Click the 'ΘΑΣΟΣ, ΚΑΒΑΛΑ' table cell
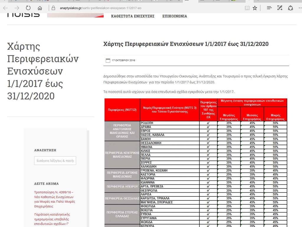This screenshot has width=302, height=227. (x=170, y=135)
